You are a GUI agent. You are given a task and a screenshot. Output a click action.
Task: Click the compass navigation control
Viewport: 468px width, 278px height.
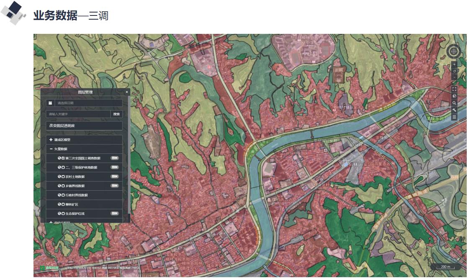[x=454, y=51]
